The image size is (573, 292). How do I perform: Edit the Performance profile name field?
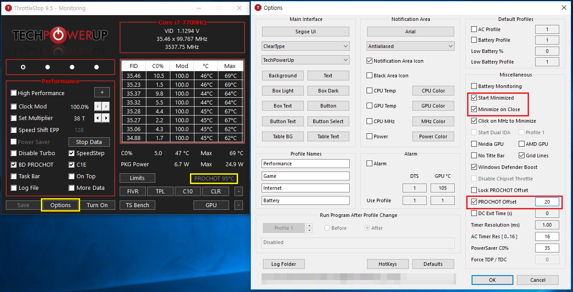306,164
